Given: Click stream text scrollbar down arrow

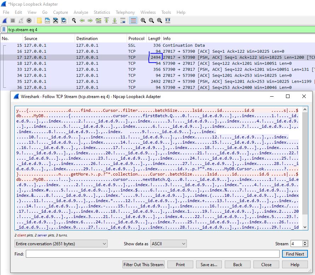Looking at the screenshot, I should pos(305,227).
